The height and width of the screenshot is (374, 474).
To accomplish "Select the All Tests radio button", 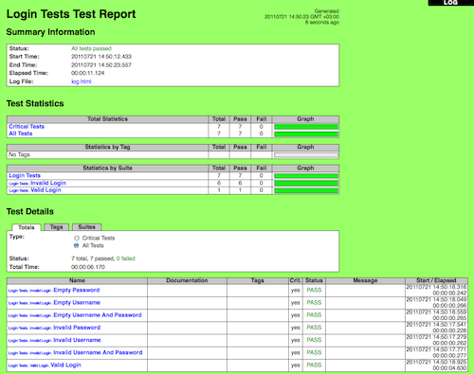I will click(x=77, y=245).
